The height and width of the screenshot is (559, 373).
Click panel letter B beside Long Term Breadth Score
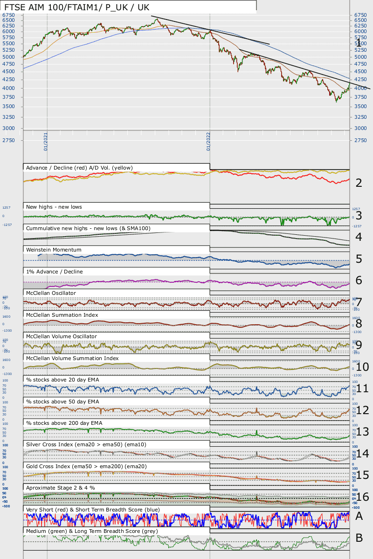tap(359, 538)
